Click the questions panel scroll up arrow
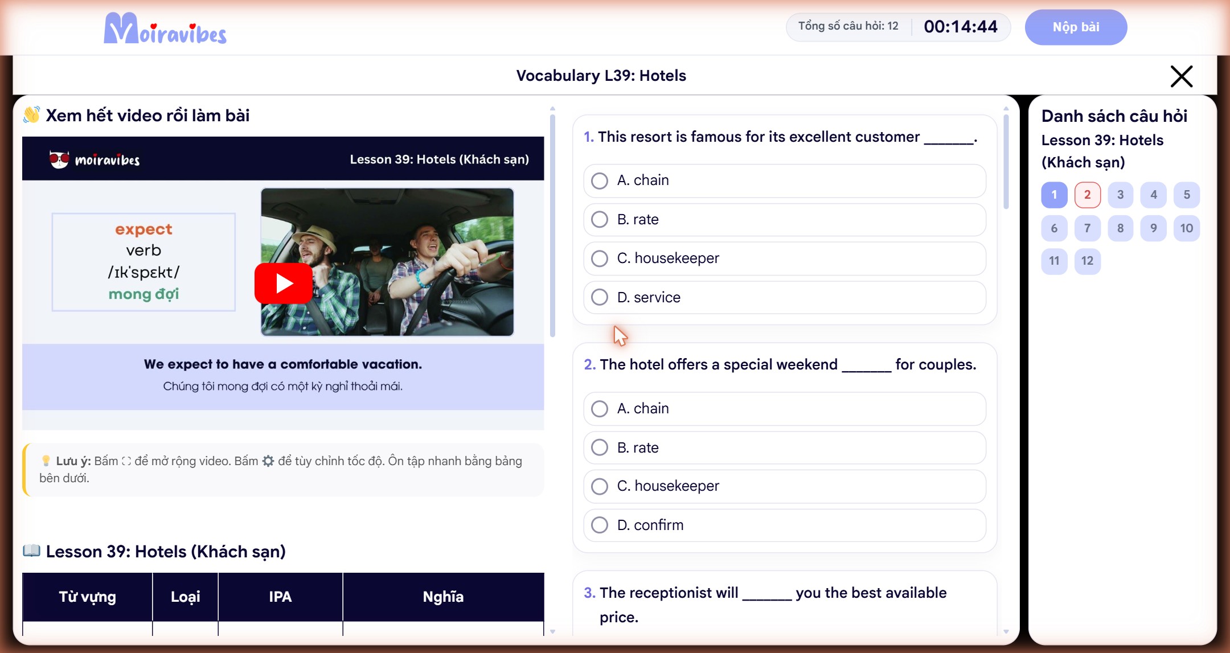 pyautogui.click(x=1006, y=108)
